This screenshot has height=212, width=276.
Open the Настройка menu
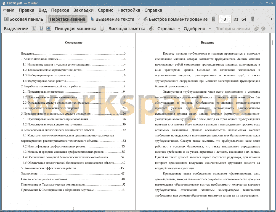point(129,10)
